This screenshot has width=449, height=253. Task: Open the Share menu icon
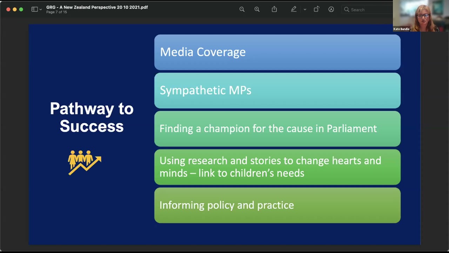274,9
